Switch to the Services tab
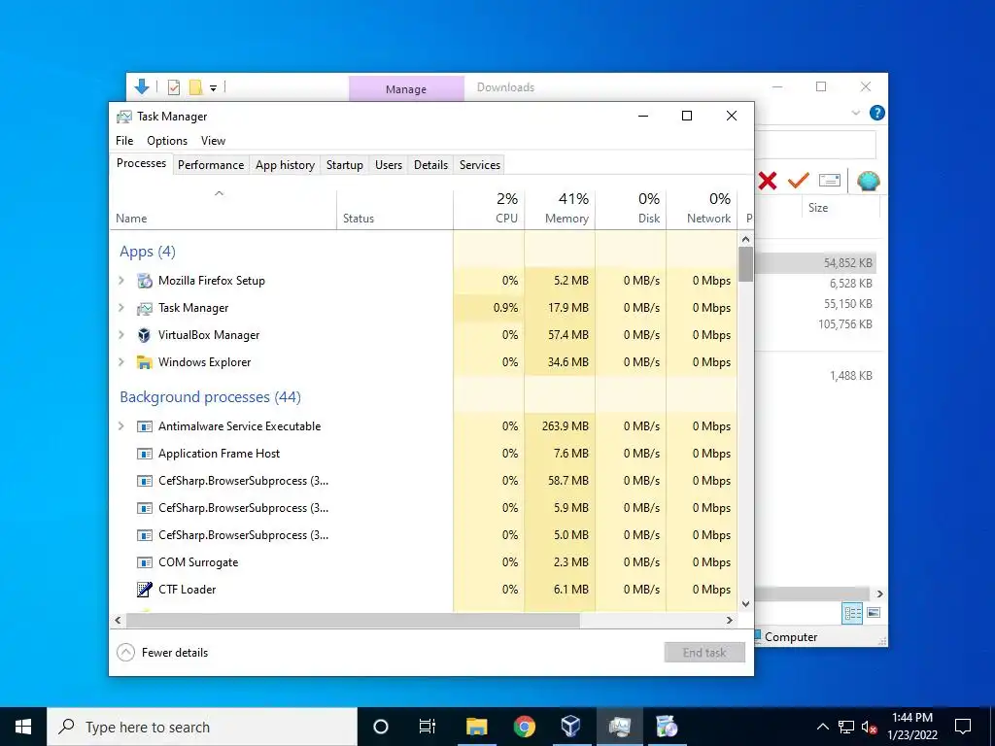 [480, 165]
